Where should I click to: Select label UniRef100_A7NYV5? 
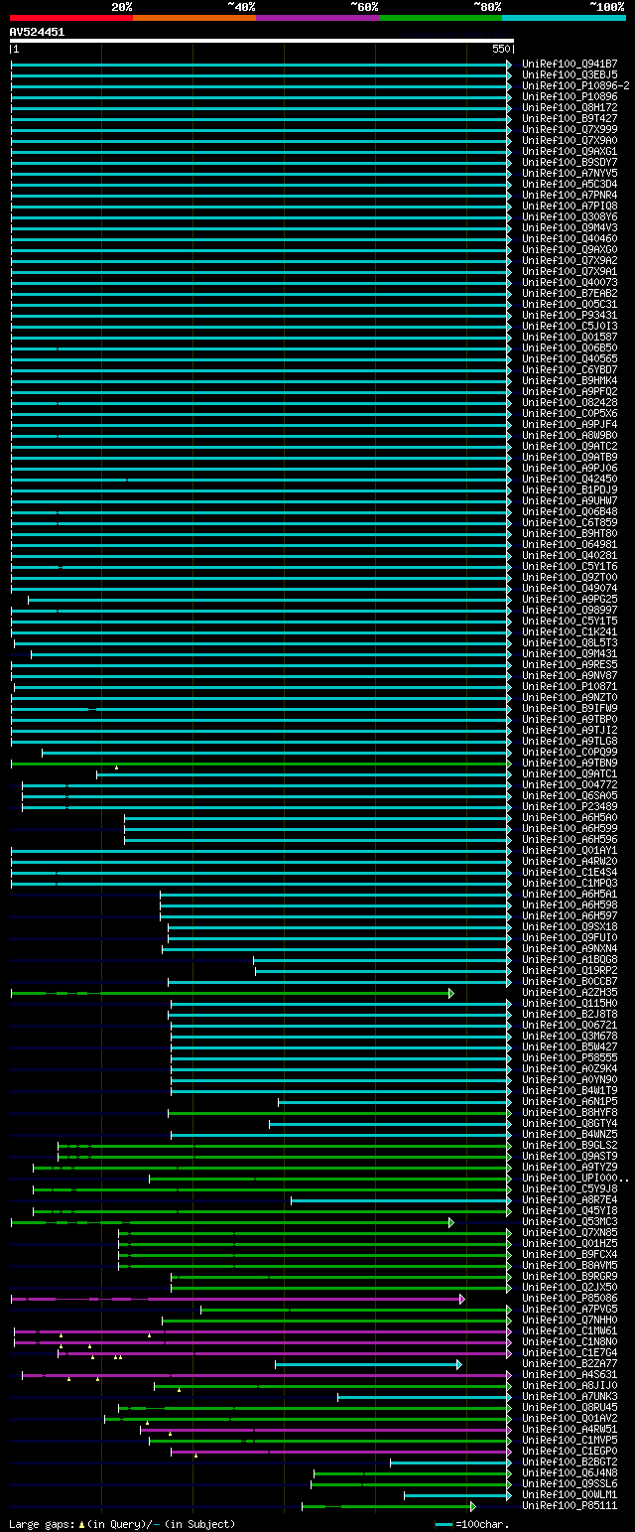click(570, 173)
